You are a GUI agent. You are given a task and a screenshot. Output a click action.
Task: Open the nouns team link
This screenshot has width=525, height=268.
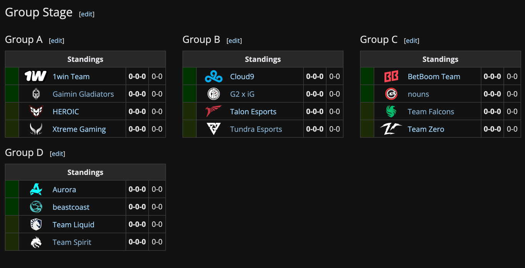click(x=419, y=94)
